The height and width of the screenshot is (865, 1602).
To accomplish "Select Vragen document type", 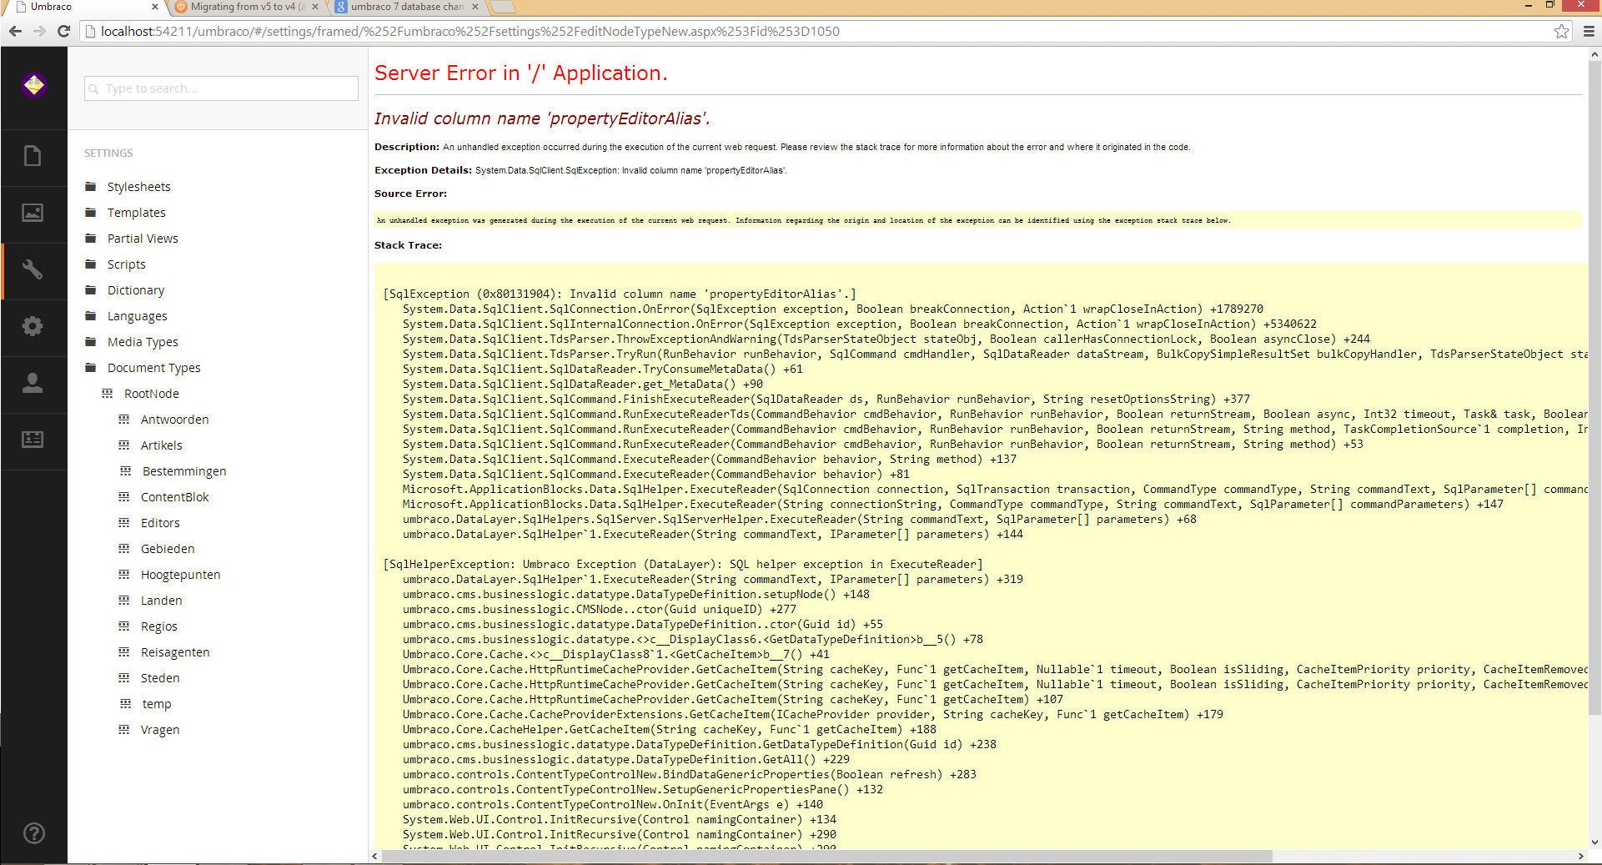I will [x=160, y=730].
